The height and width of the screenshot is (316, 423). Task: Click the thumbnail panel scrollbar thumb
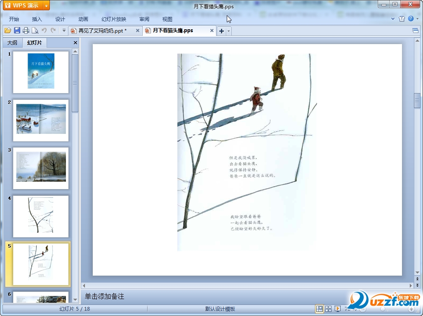click(x=75, y=83)
